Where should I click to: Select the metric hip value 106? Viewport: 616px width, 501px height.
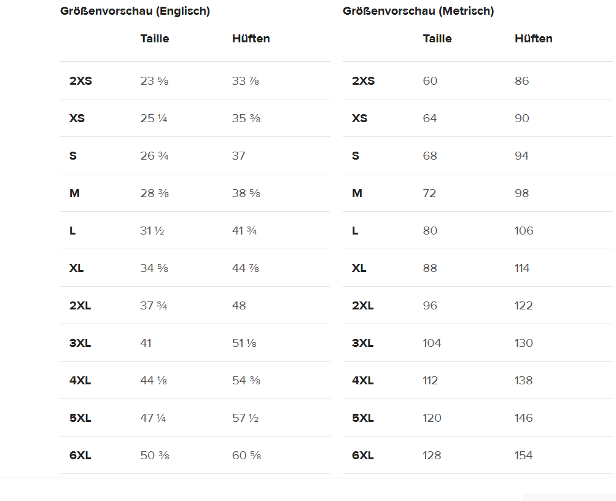click(x=524, y=231)
